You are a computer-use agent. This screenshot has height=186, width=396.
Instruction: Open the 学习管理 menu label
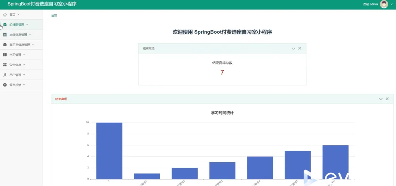(15, 55)
